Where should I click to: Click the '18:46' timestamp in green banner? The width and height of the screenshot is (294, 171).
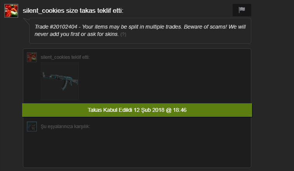click(x=180, y=110)
